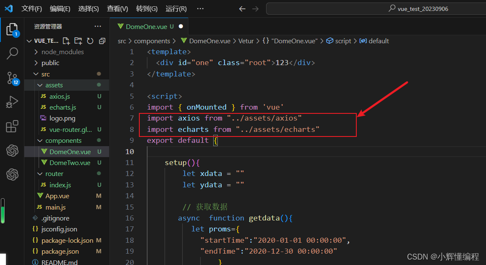Create a new file in explorer
The height and width of the screenshot is (265, 486).
point(66,41)
